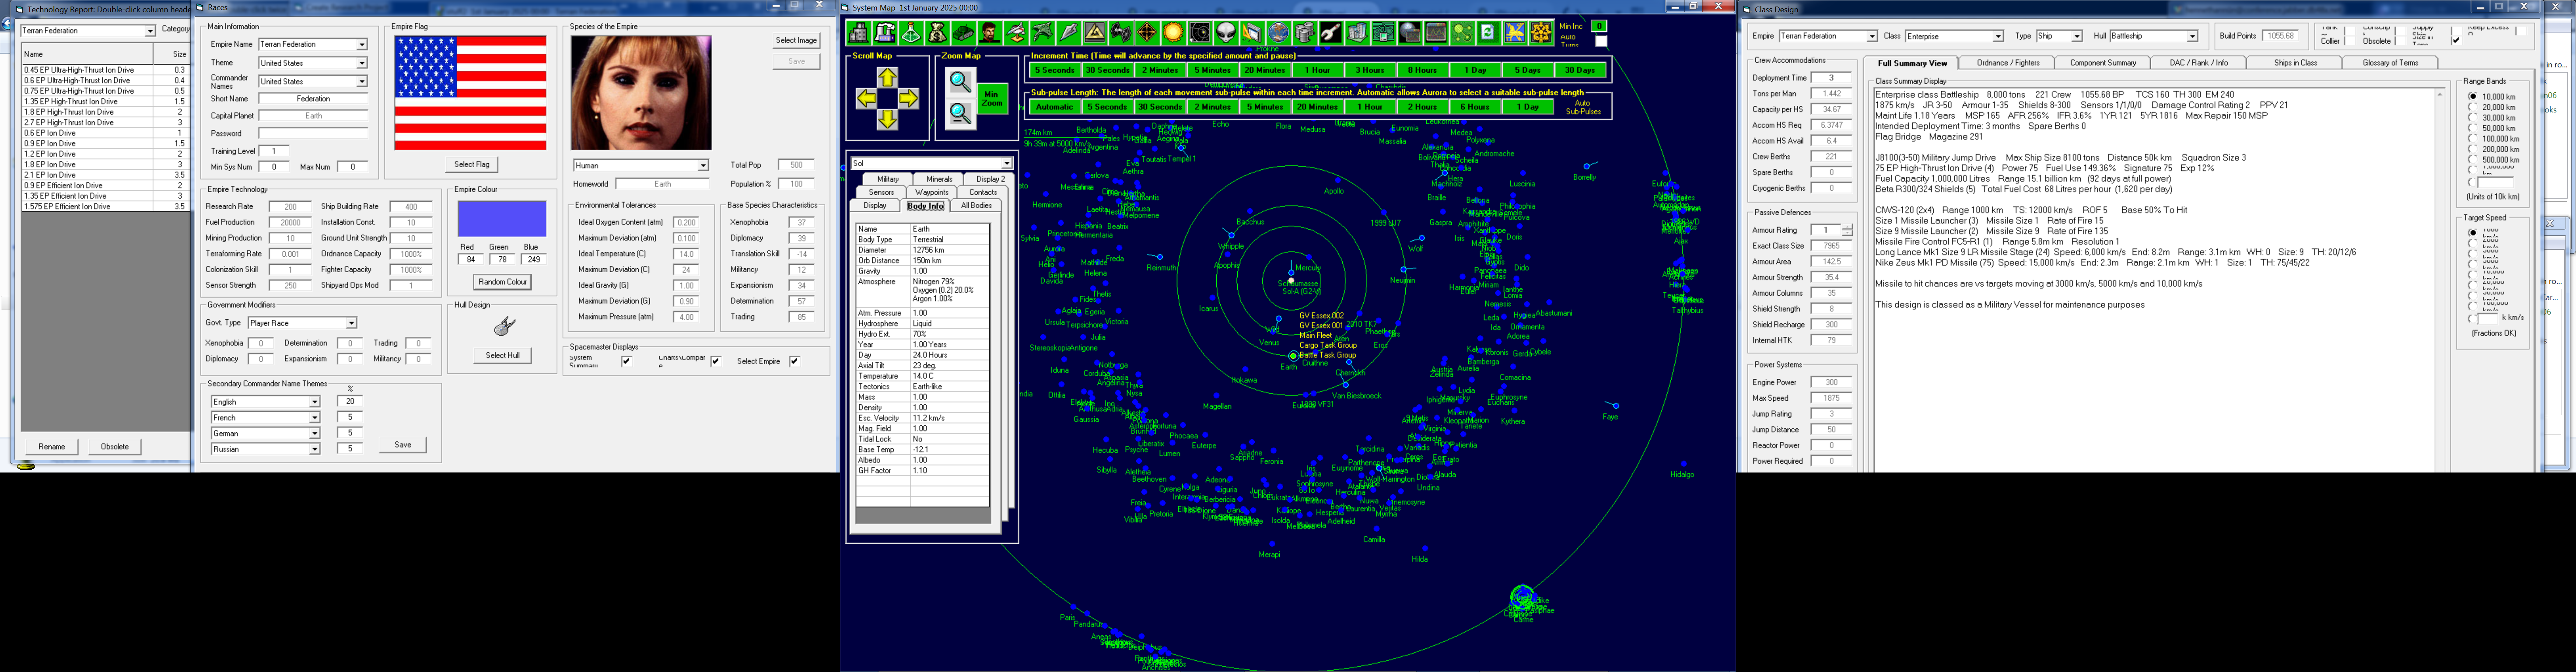Viewport: 2576px width, 672px height.
Task: Click the Red colour value field
Action: 471,260
